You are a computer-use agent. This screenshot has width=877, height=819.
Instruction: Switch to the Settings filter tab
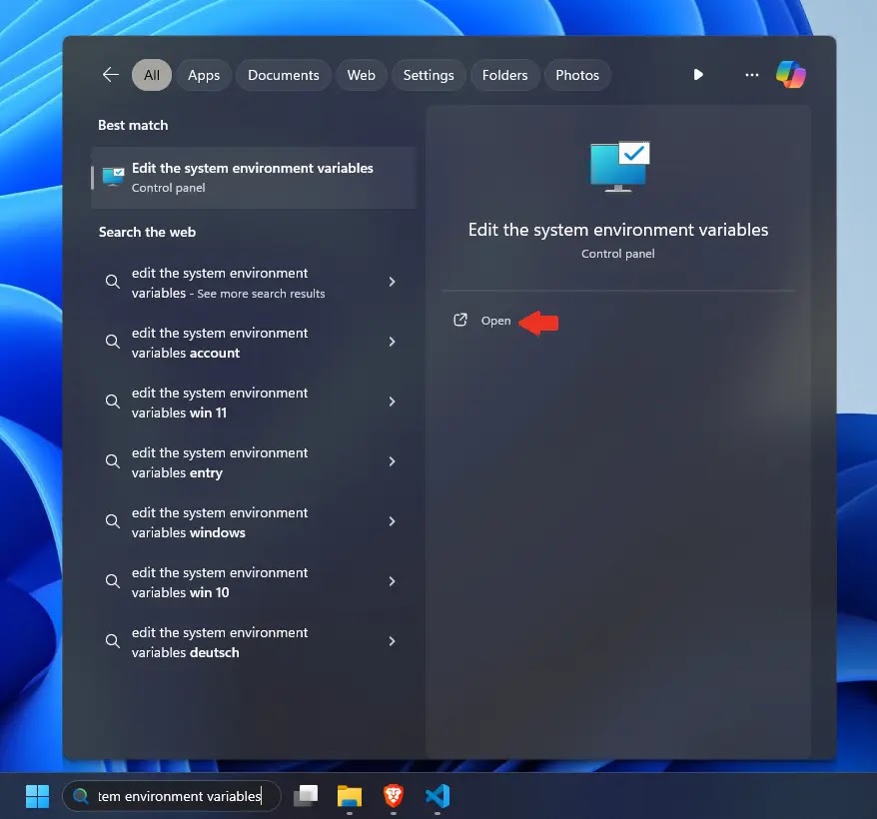tap(429, 75)
